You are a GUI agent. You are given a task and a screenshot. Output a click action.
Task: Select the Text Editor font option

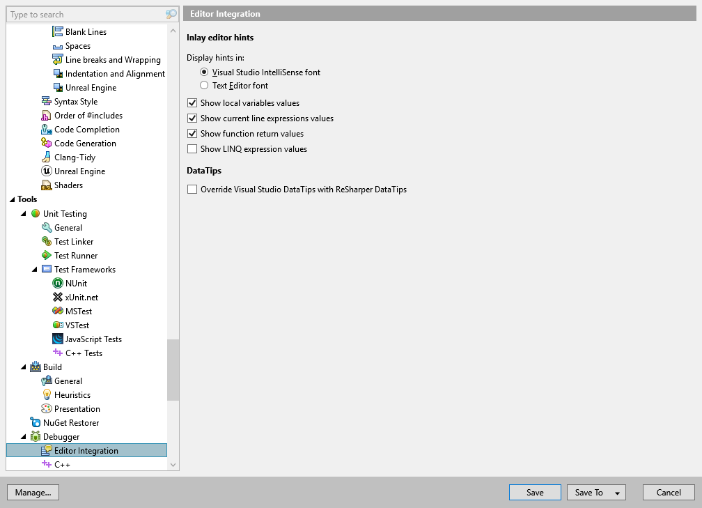[205, 85]
